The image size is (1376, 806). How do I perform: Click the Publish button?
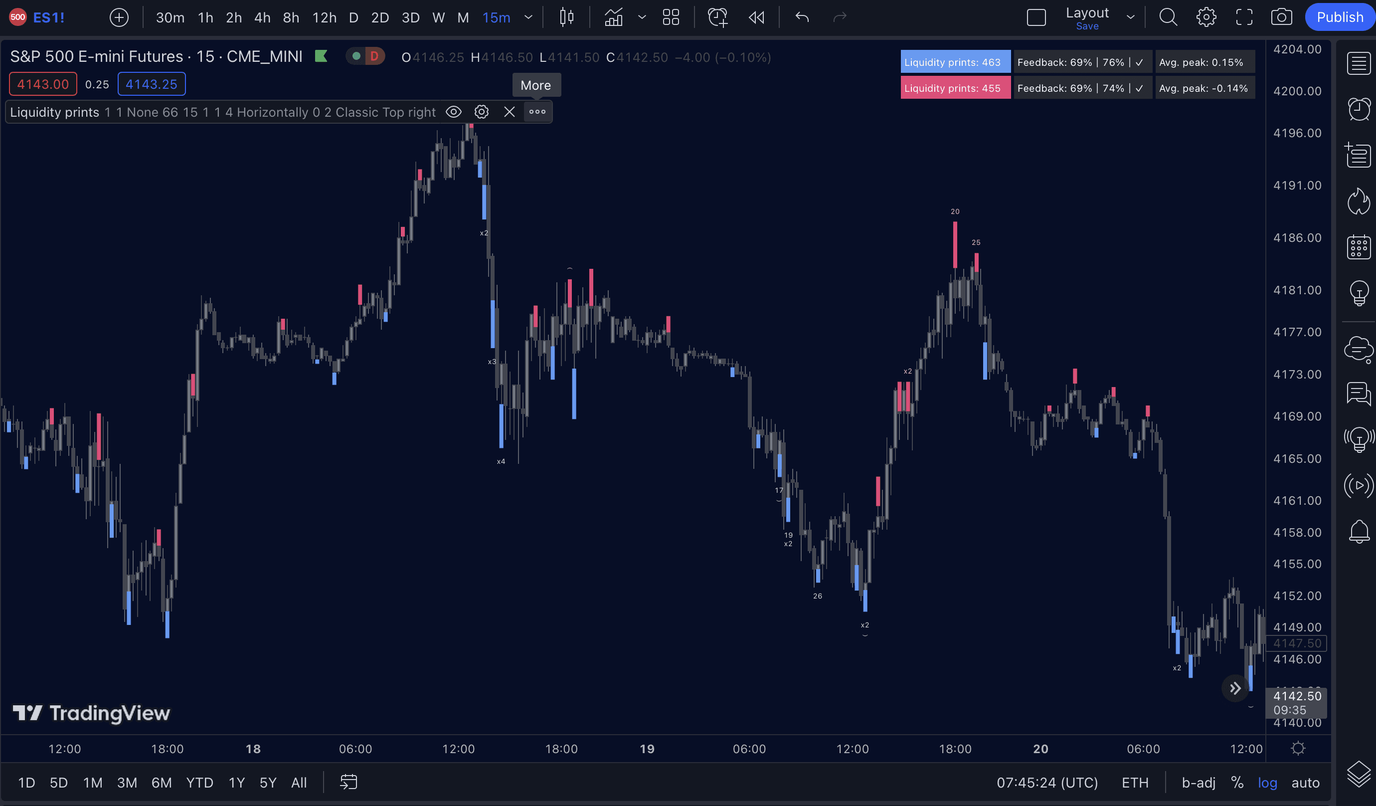coord(1340,17)
